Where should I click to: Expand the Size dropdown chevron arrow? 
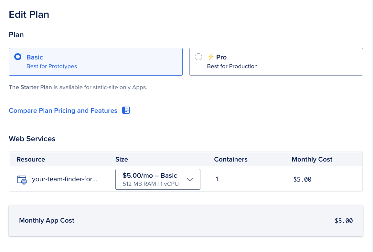coord(190,179)
